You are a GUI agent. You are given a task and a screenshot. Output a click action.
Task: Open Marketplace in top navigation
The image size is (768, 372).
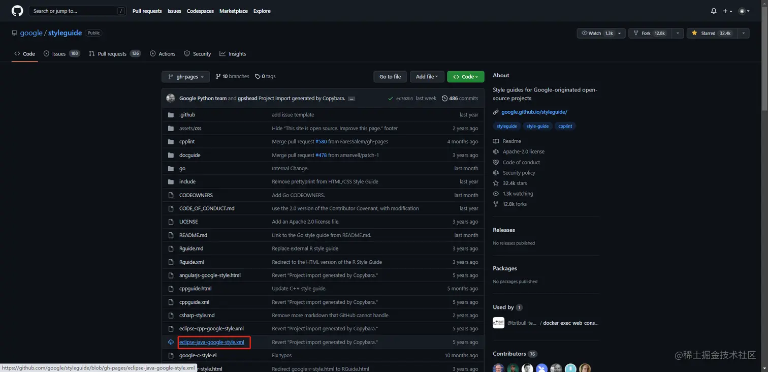234,11
